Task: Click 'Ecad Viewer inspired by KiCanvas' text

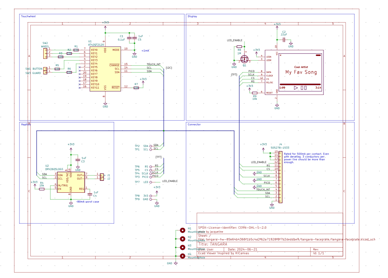Action: click(x=223, y=253)
